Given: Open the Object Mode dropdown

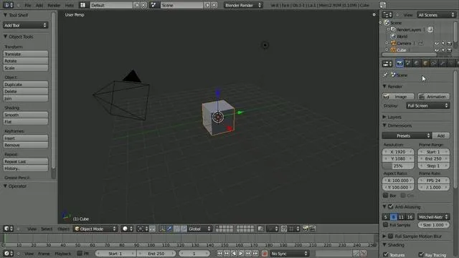Looking at the screenshot, I should [x=95, y=229].
